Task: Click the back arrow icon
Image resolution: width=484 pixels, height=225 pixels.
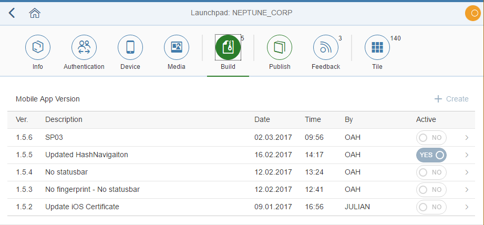Action: (x=12, y=13)
